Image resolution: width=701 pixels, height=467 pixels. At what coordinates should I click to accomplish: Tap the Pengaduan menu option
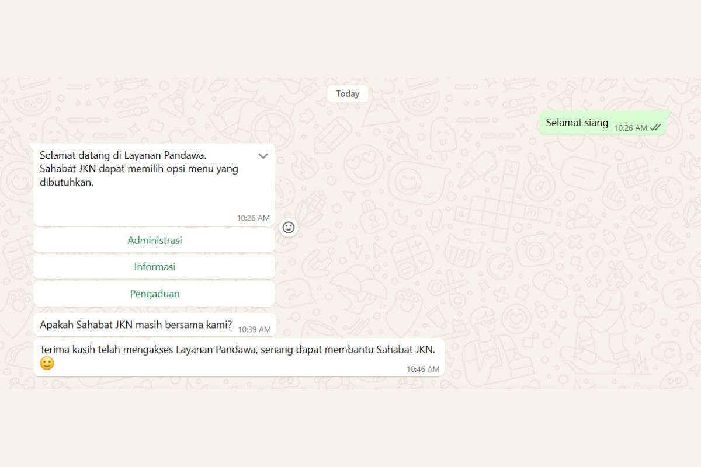point(154,294)
